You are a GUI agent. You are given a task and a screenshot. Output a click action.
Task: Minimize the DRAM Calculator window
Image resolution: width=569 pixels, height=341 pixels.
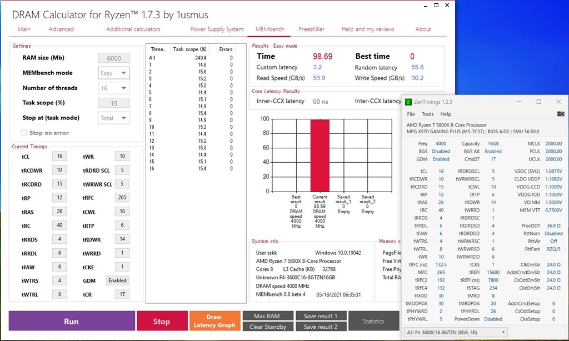click(x=425, y=6)
